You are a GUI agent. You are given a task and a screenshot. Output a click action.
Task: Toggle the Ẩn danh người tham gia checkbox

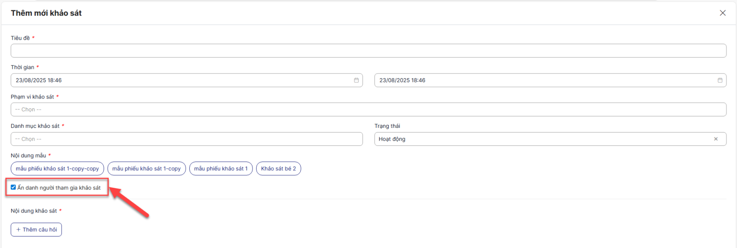click(x=13, y=187)
